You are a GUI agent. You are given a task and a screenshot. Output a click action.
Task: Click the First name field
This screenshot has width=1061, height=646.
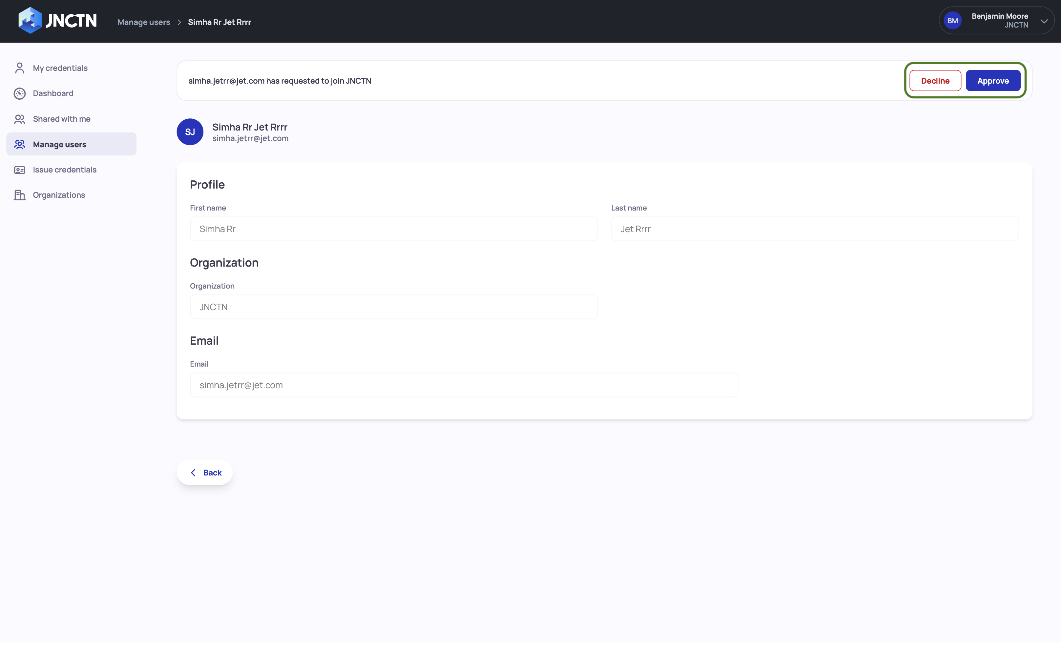tap(393, 229)
